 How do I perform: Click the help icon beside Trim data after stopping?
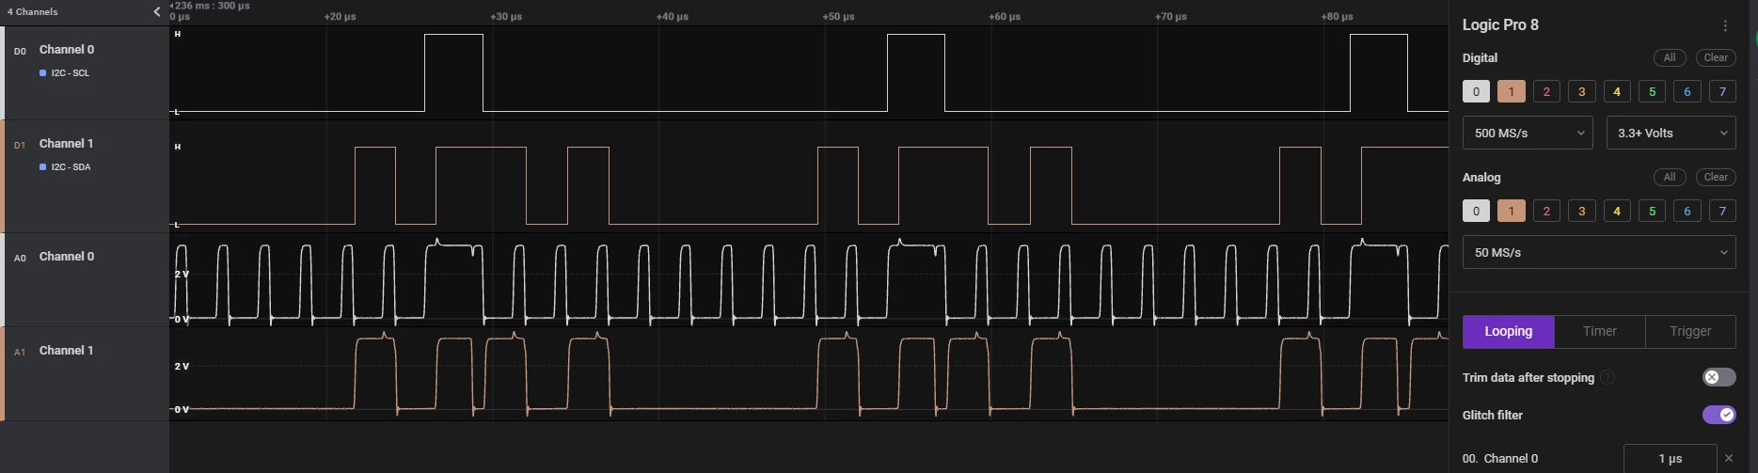(1608, 377)
